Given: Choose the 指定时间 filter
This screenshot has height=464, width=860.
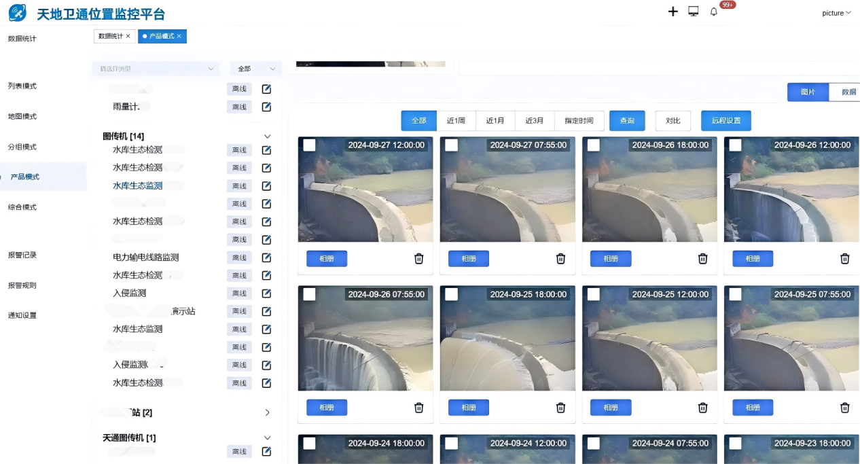Looking at the screenshot, I should click(x=579, y=120).
